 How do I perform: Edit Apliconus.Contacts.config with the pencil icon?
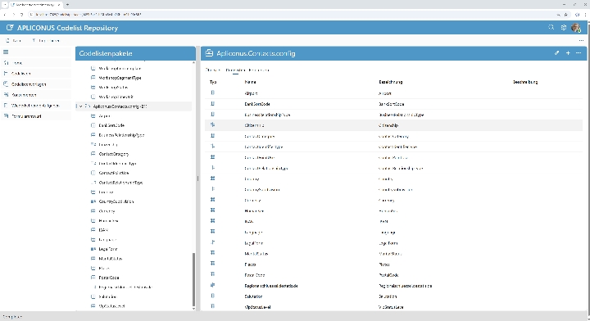coord(556,53)
